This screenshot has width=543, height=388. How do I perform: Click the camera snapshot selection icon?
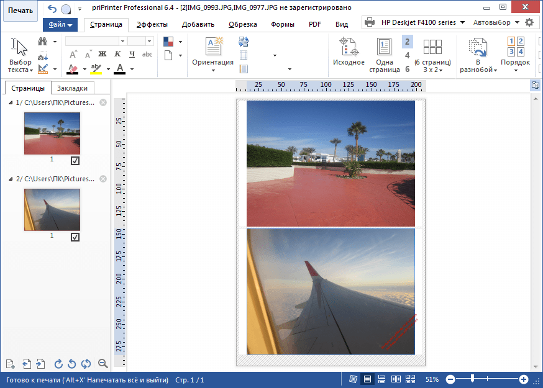(43, 56)
